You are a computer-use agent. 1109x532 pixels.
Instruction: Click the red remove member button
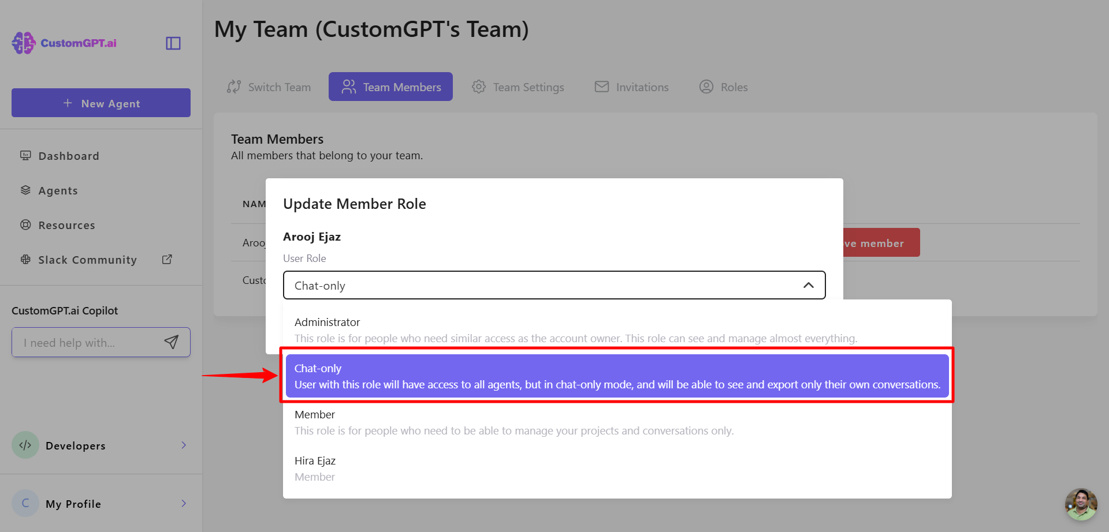(x=881, y=243)
